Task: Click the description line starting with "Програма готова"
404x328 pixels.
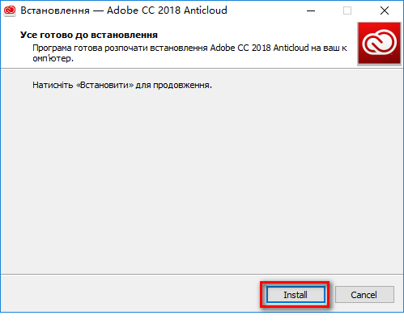Action: tap(189, 48)
